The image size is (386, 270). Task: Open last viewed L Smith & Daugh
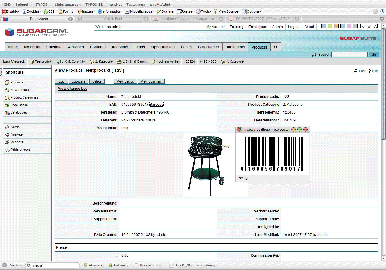[132, 61]
